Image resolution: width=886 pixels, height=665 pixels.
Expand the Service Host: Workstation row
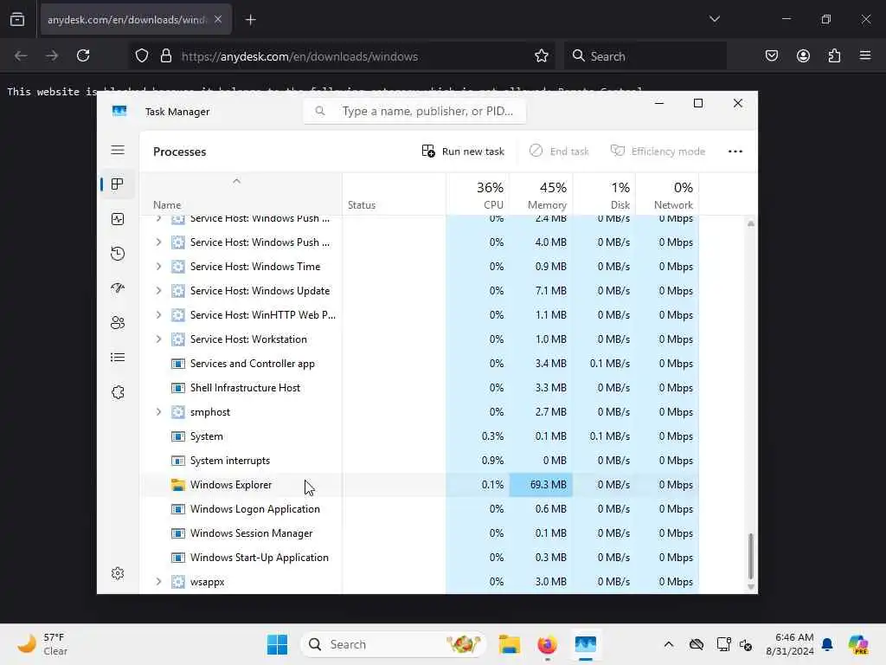(x=159, y=339)
